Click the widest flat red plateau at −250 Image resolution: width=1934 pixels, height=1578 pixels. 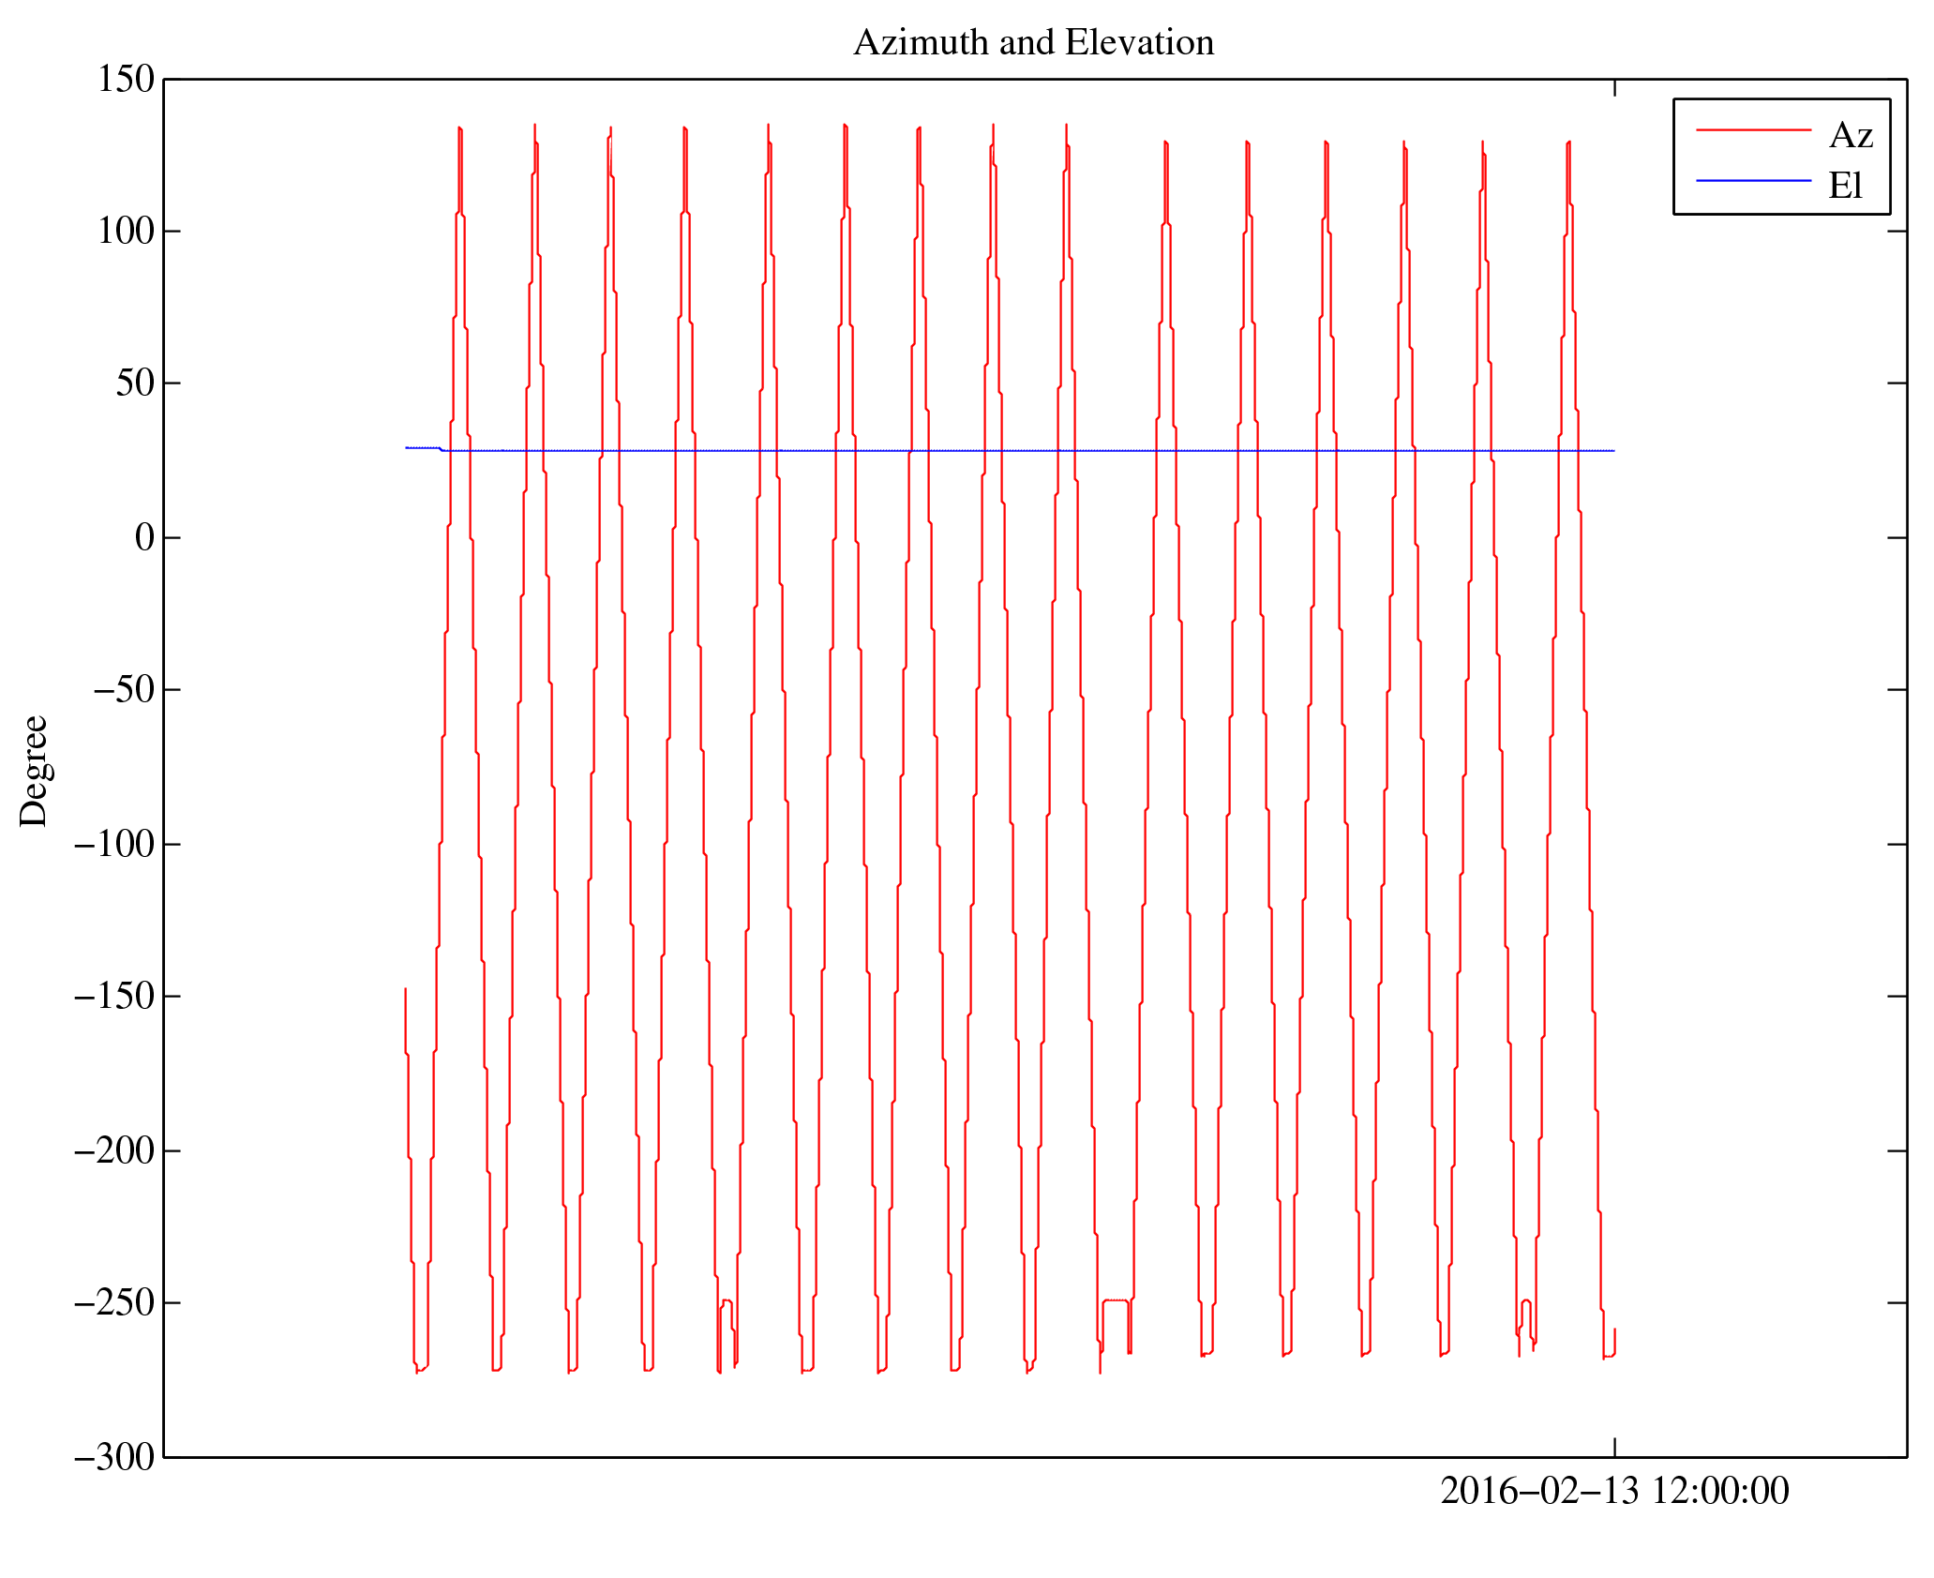point(1115,1300)
